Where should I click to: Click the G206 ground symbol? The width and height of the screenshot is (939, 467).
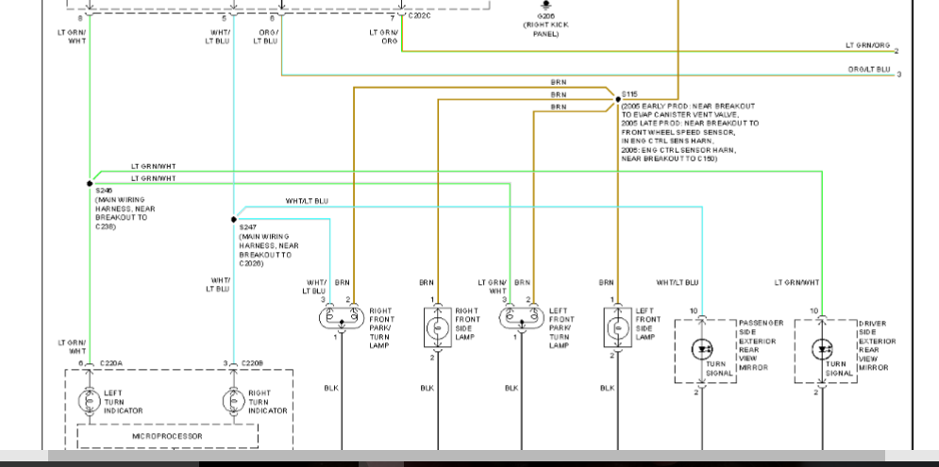tap(545, 6)
